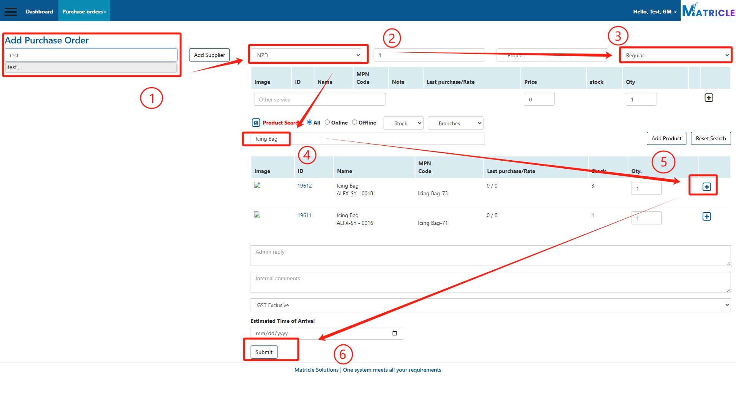Expand the Branches filter dropdown

click(x=455, y=123)
